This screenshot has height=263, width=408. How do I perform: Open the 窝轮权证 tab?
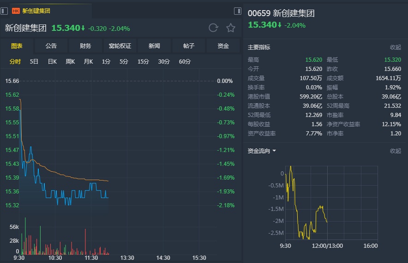(120, 46)
